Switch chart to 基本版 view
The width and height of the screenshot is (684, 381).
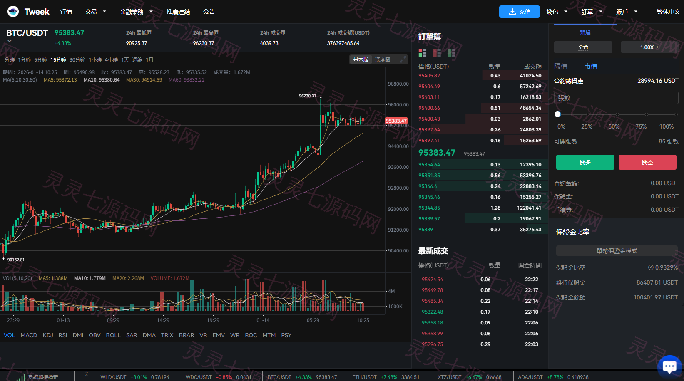coord(361,60)
